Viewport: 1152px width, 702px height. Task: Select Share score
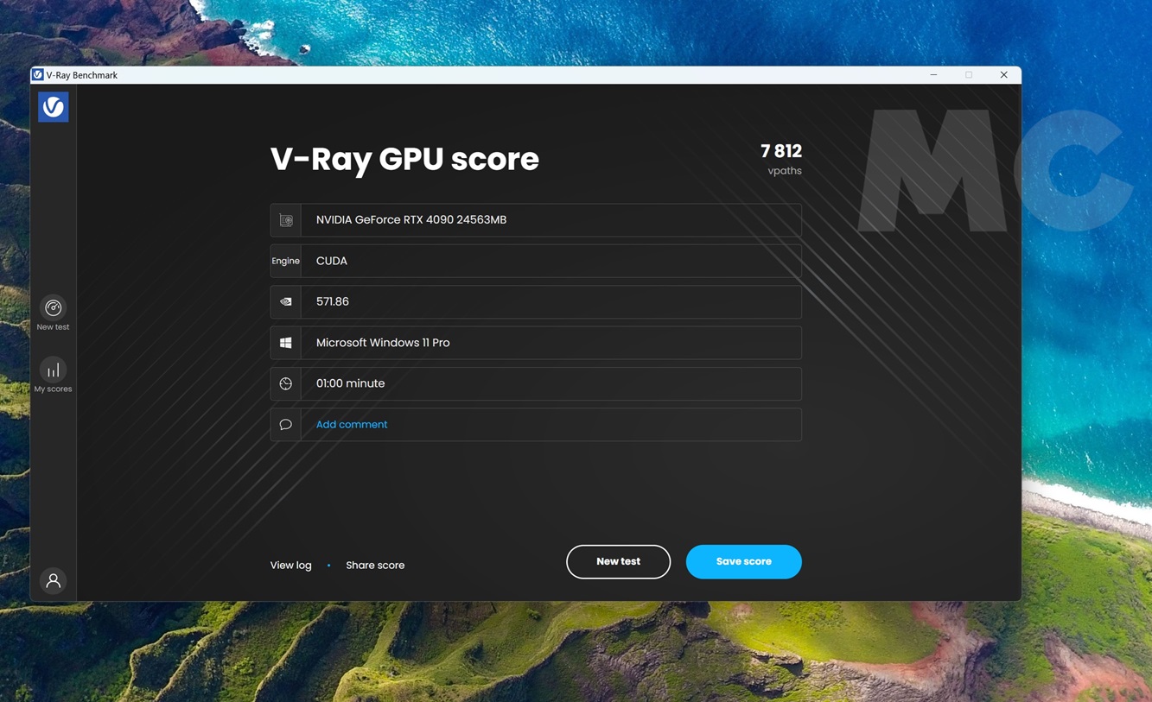[x=375, y=566]
